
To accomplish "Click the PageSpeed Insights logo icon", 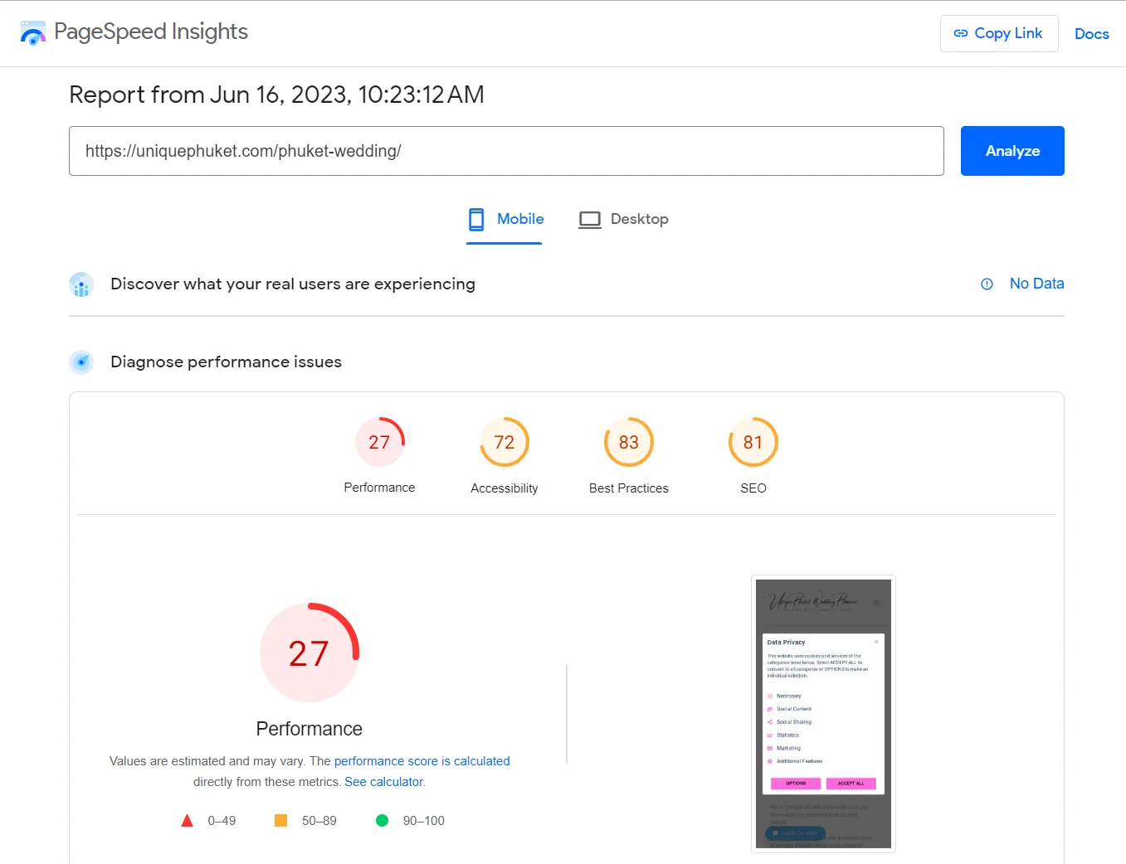I will (32, 33).
